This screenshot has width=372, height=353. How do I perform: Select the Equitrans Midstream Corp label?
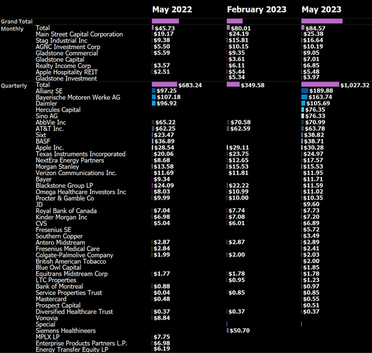(71, 274)
